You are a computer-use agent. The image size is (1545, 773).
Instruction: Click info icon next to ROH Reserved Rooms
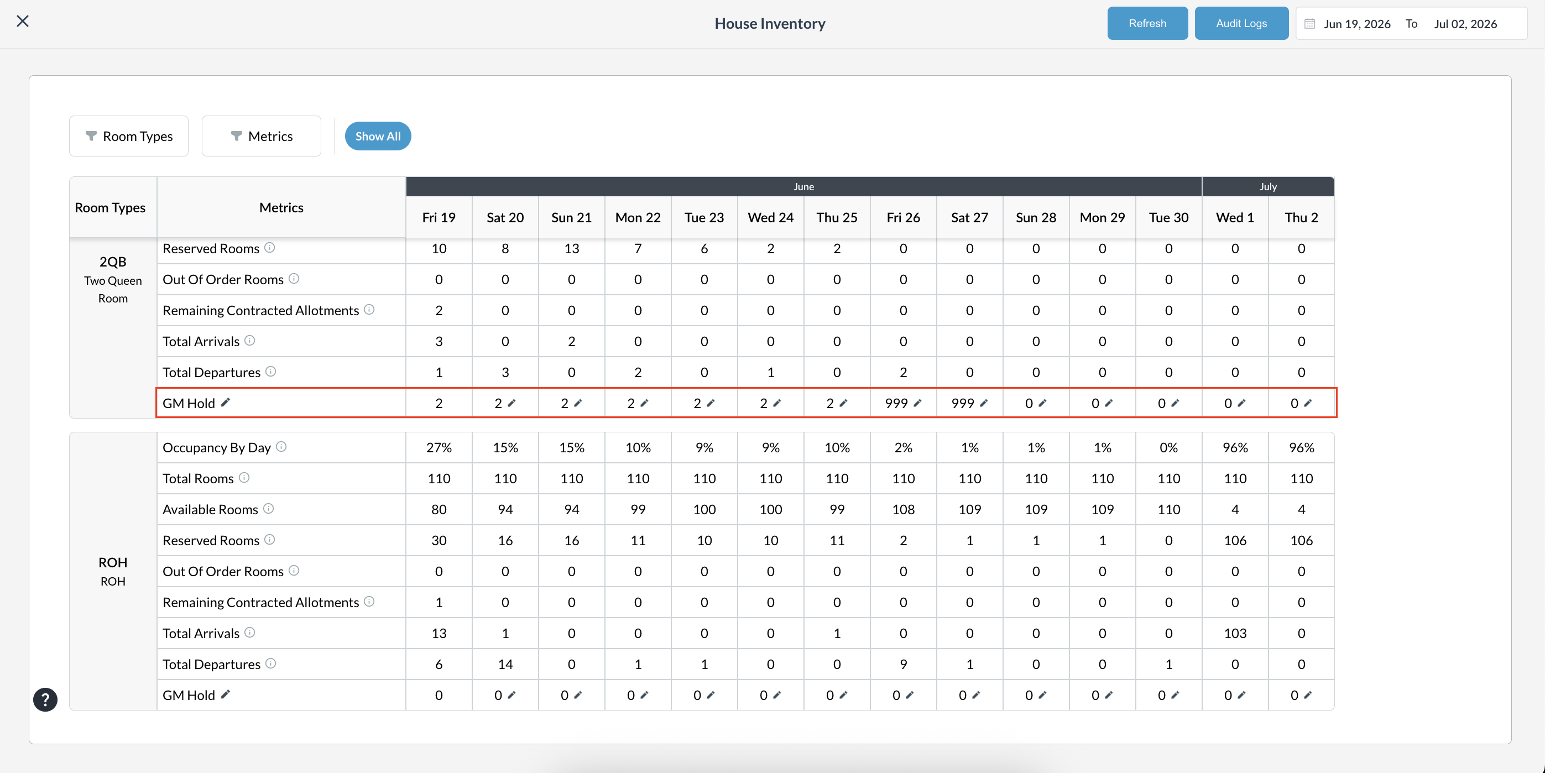coord(270,539)
